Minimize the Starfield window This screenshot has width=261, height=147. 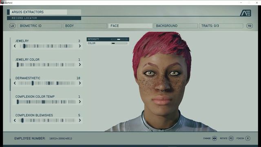(241, 3)
